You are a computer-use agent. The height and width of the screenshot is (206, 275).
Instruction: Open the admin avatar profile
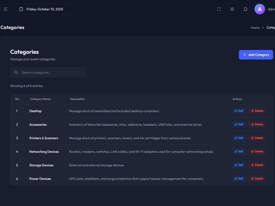[x=260, y=9]
